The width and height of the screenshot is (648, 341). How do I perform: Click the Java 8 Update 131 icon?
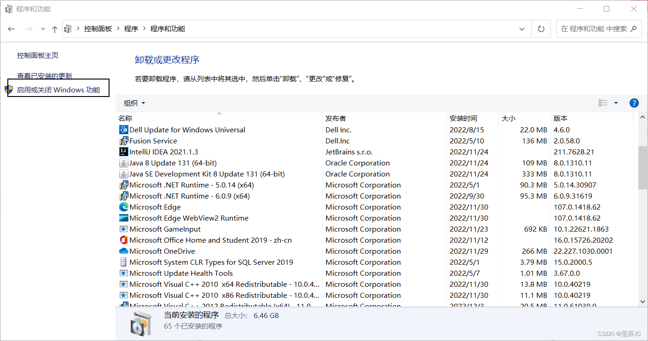click(123, 163)
